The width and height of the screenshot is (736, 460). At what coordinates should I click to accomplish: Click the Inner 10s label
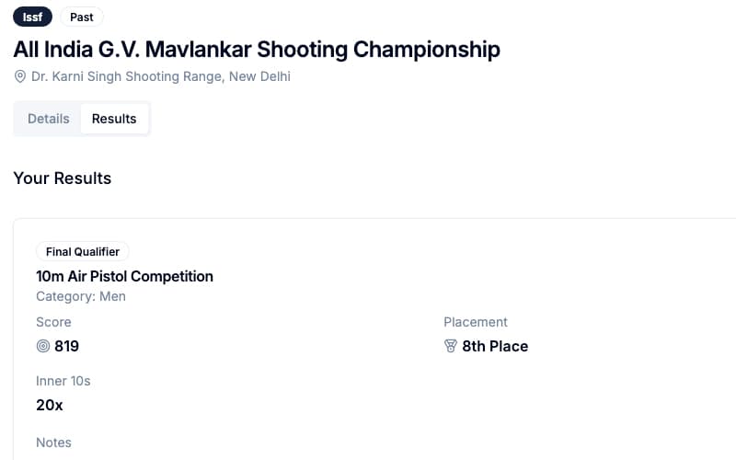(x=63, y=381)
